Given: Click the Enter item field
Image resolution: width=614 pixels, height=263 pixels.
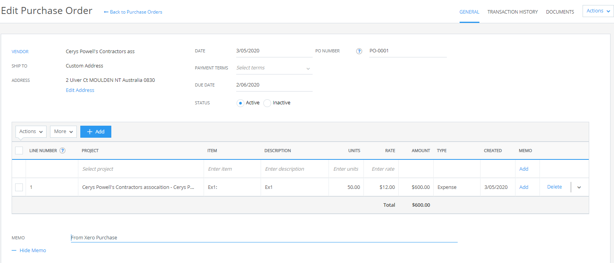Looking at the screenshot, I should point(232,169).
